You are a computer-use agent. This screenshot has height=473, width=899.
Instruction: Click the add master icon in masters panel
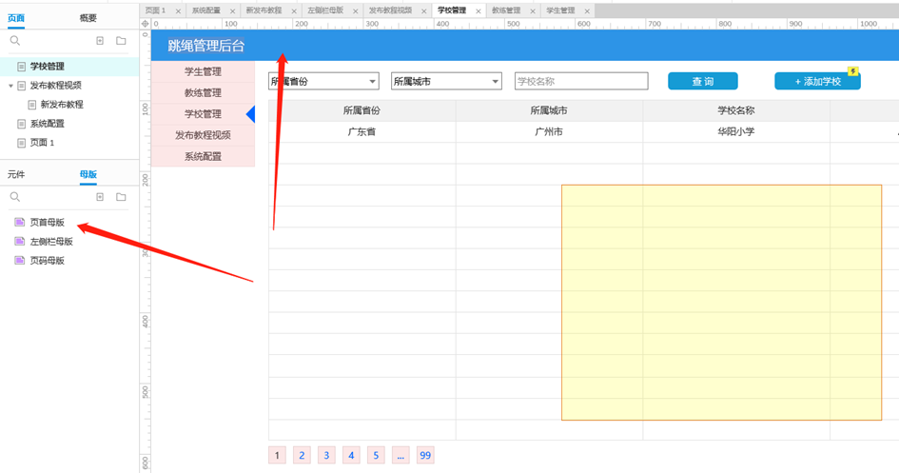pyautogui.click(x=100, y=197)
